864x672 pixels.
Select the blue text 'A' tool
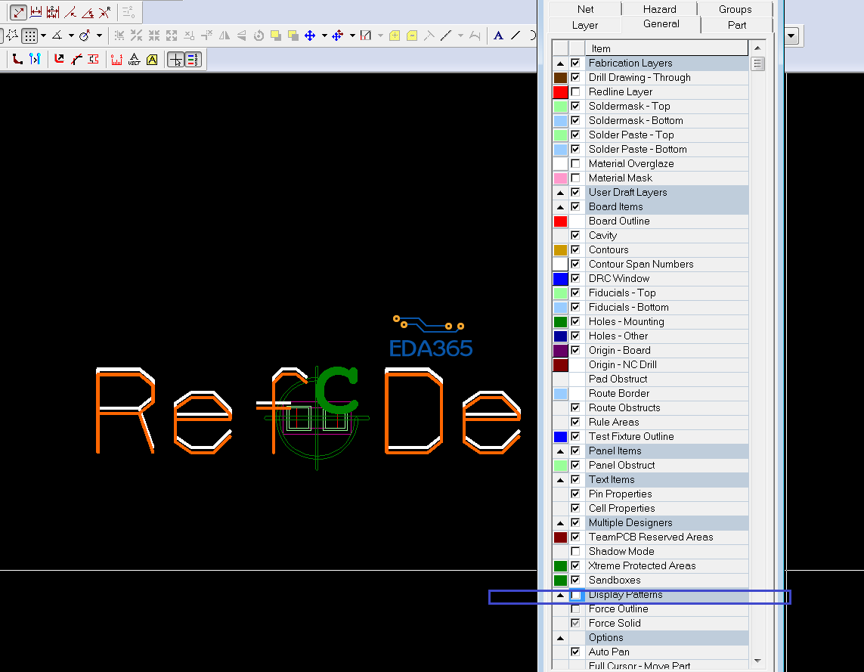point(498,36)
